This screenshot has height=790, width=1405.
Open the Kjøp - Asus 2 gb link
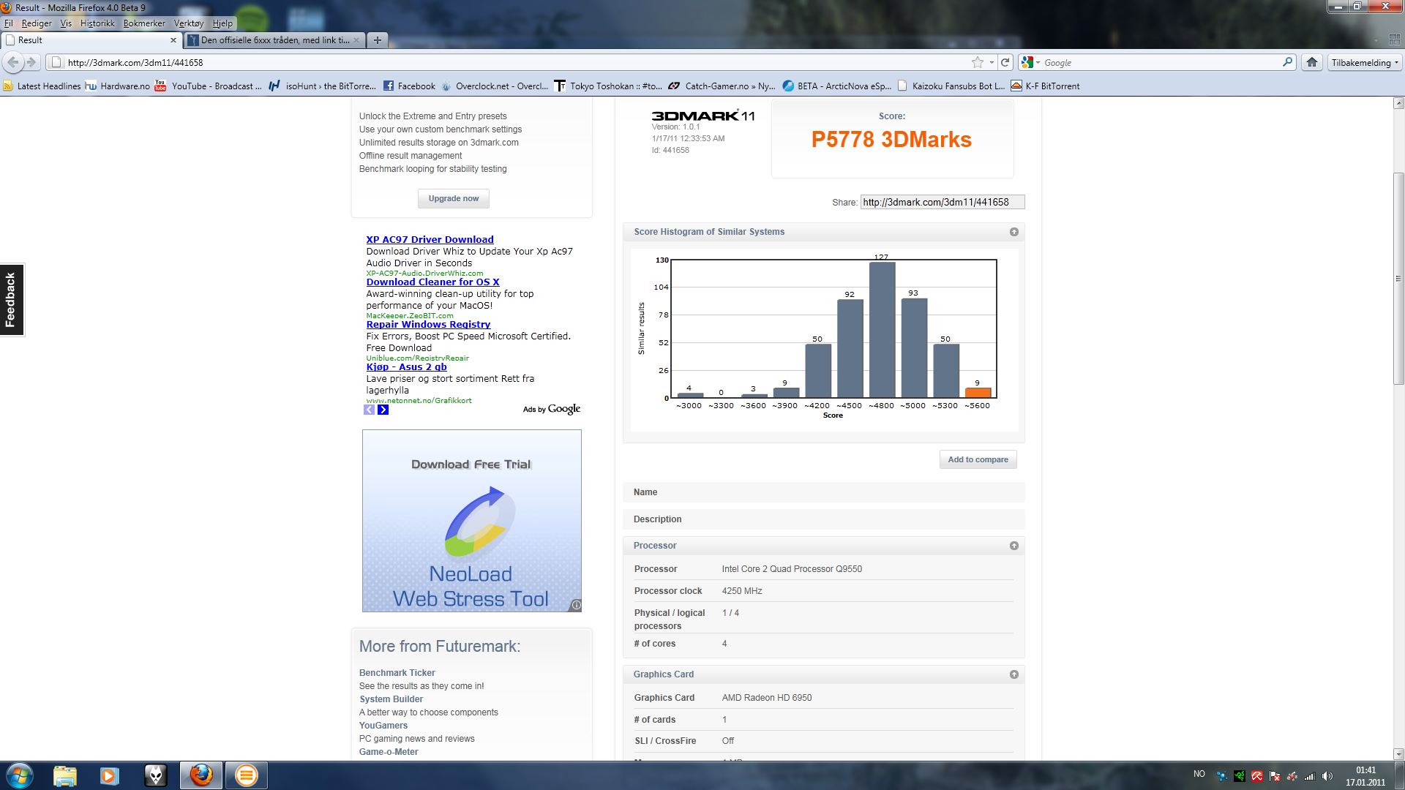[406, 366]
